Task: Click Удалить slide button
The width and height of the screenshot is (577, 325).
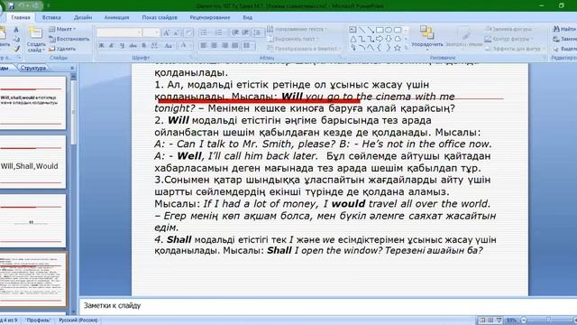Action: click(62, 49)
